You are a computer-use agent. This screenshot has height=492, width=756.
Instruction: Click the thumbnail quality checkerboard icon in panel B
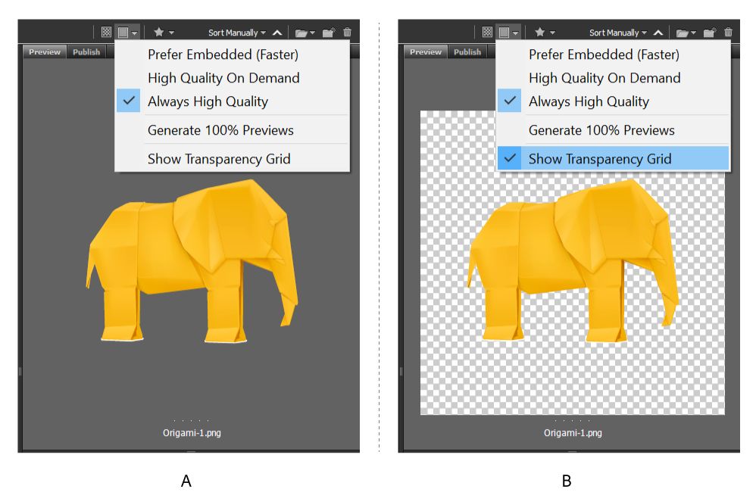pyautogui.click(x=487, y=33)
